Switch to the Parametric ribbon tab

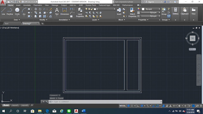tap(38, 5)
